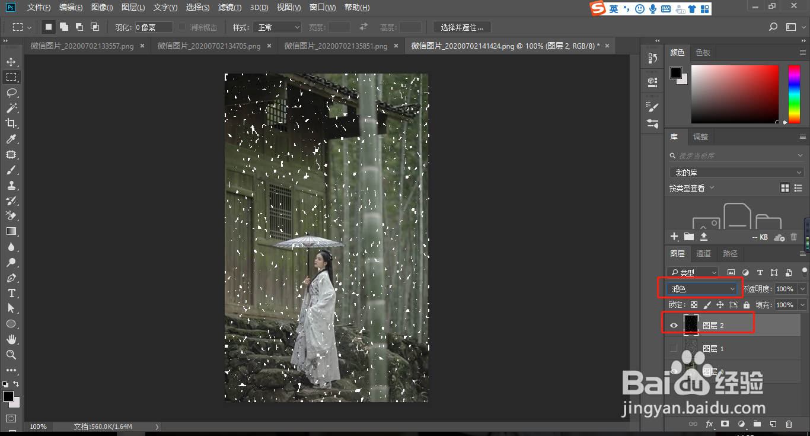
Task: Select the Brush tool
Action: [12, 170]
